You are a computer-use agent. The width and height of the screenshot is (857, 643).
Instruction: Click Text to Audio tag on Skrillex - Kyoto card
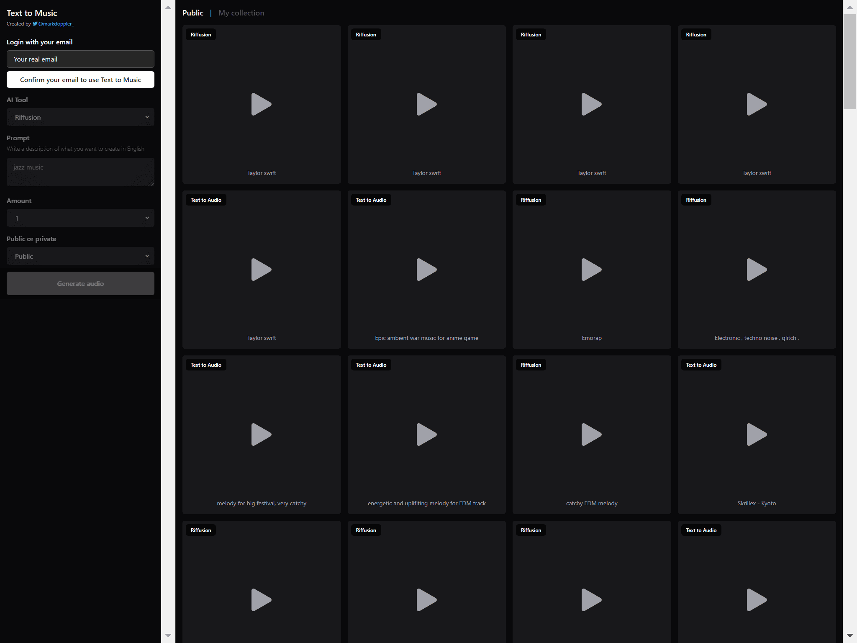(x=701, y=365)
